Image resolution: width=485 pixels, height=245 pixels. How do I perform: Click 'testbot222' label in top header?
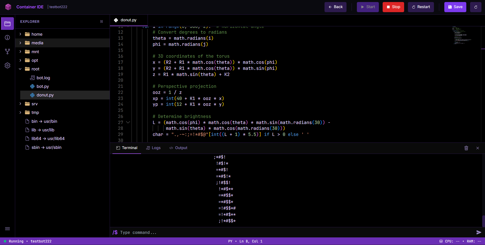click(58, 7)
